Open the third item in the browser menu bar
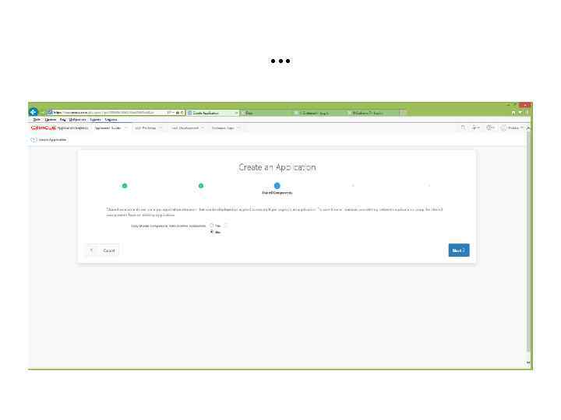The image size is (561, 420). coord(63,120)
